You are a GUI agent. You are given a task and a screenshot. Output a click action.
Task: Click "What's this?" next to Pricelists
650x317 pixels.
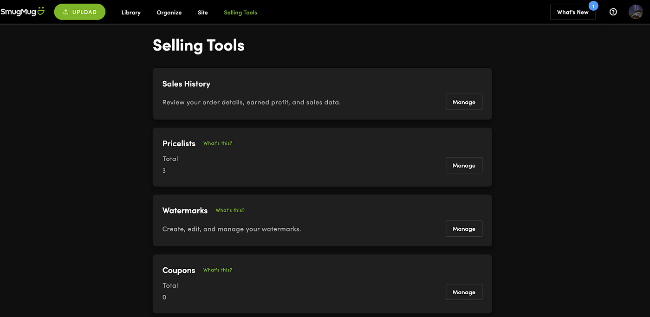[218, 143]
